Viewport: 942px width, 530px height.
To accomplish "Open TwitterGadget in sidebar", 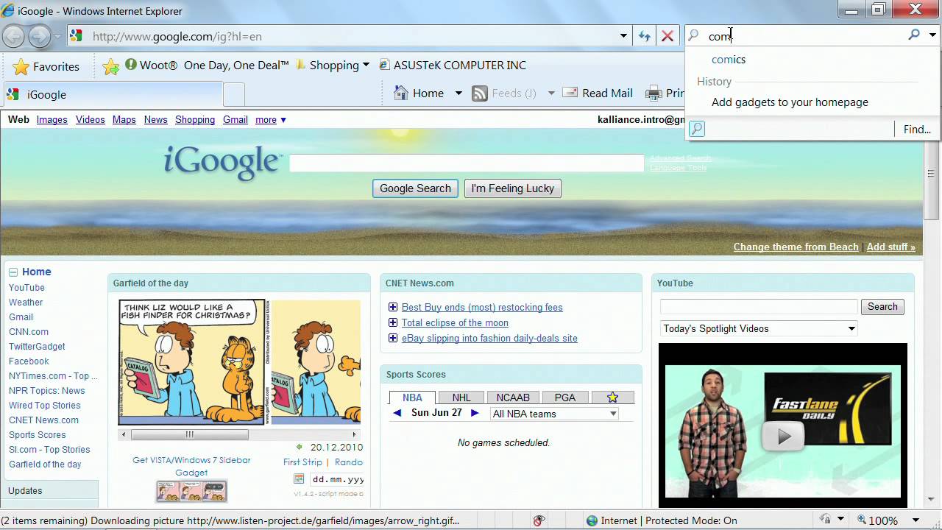I will click(x=37, y=347).
